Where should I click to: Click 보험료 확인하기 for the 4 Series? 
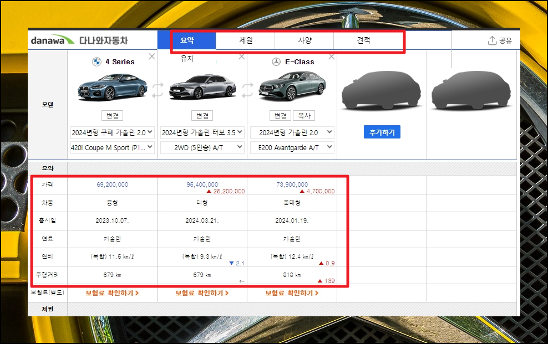tap(112, 293)
